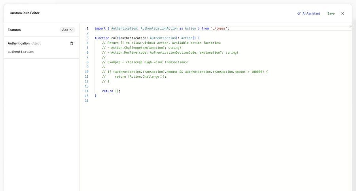Click the AI Assistant sparkle icon

pos(299,13)
